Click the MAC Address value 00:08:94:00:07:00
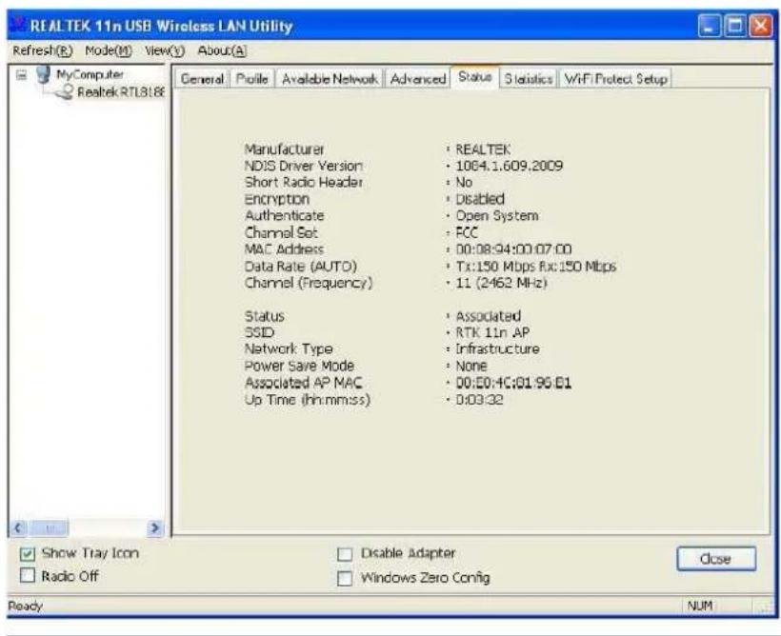The height and width of the screenshot is (636, 781). coord(513,249)
